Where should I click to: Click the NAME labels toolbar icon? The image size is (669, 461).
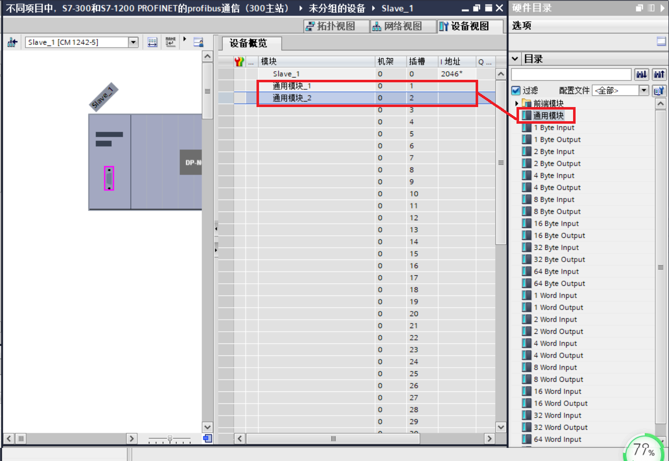(x=171, y=42)
